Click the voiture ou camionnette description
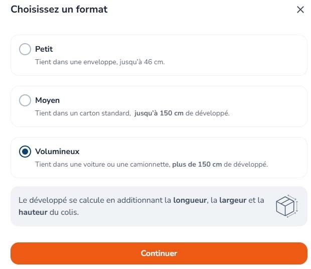The image size is (311, 269). tap(151, 164)
